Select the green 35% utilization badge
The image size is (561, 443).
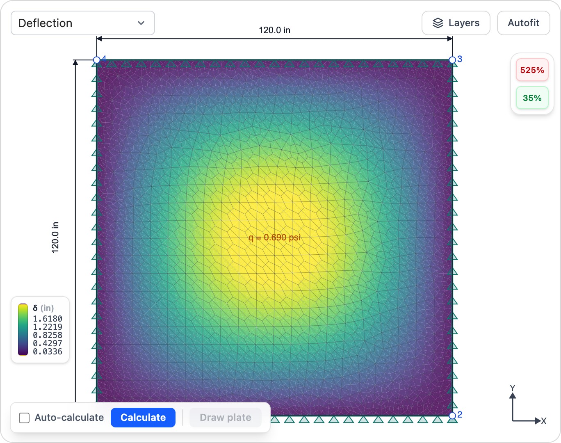pos(532,98)
